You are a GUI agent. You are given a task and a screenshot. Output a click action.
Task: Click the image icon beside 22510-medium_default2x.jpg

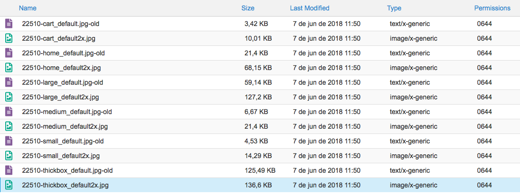click(x=9, y=126)
